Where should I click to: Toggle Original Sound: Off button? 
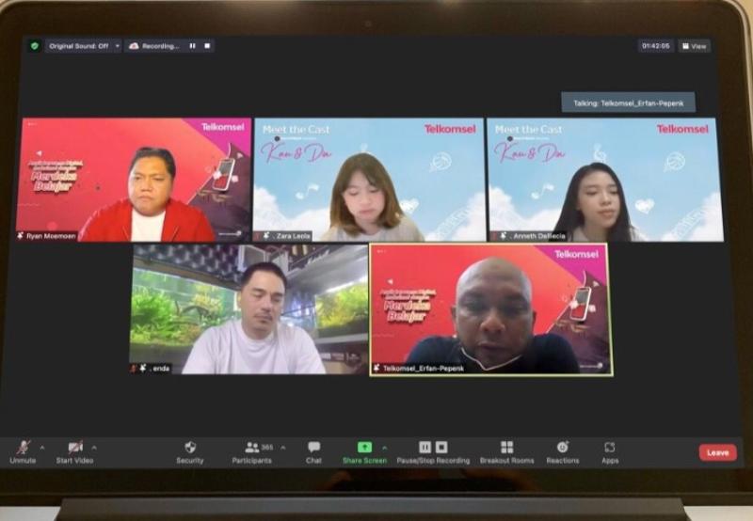[x=78, y=45]
